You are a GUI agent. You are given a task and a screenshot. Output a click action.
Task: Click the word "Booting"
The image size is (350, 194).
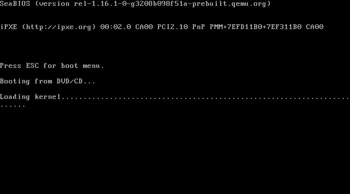click(15, 81)
